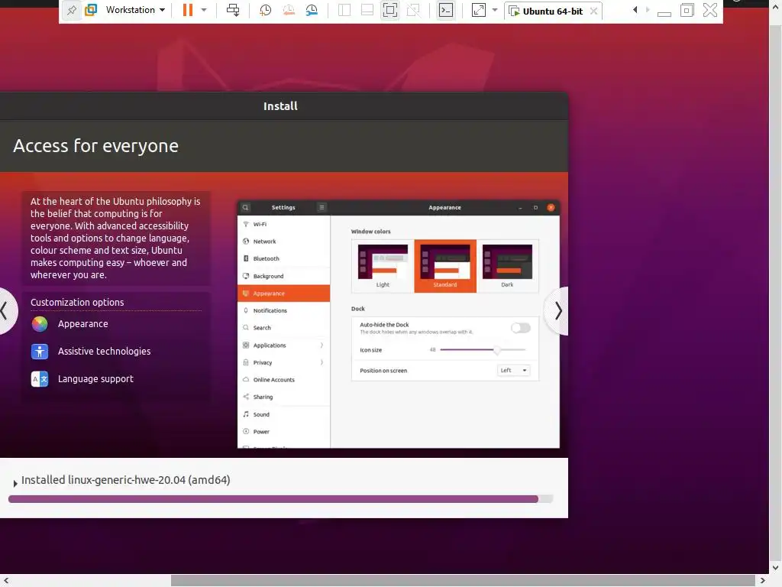Open the snapshot manager
Screen dimensions: 782x587
coord(312,10)
